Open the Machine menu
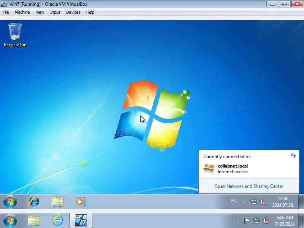The image size is (304, 228). click(22, 12)
